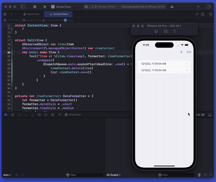216x182 pixels.
Task: Focus the console Filter field
Action: click(x=176, y=175)
